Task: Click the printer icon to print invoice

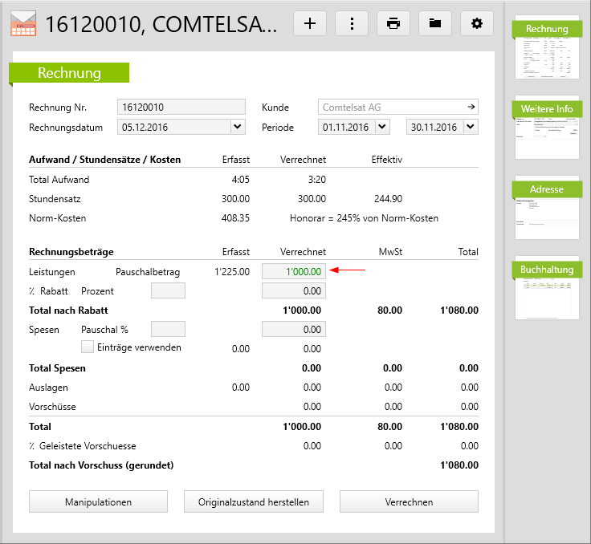Action: [393, 23]
